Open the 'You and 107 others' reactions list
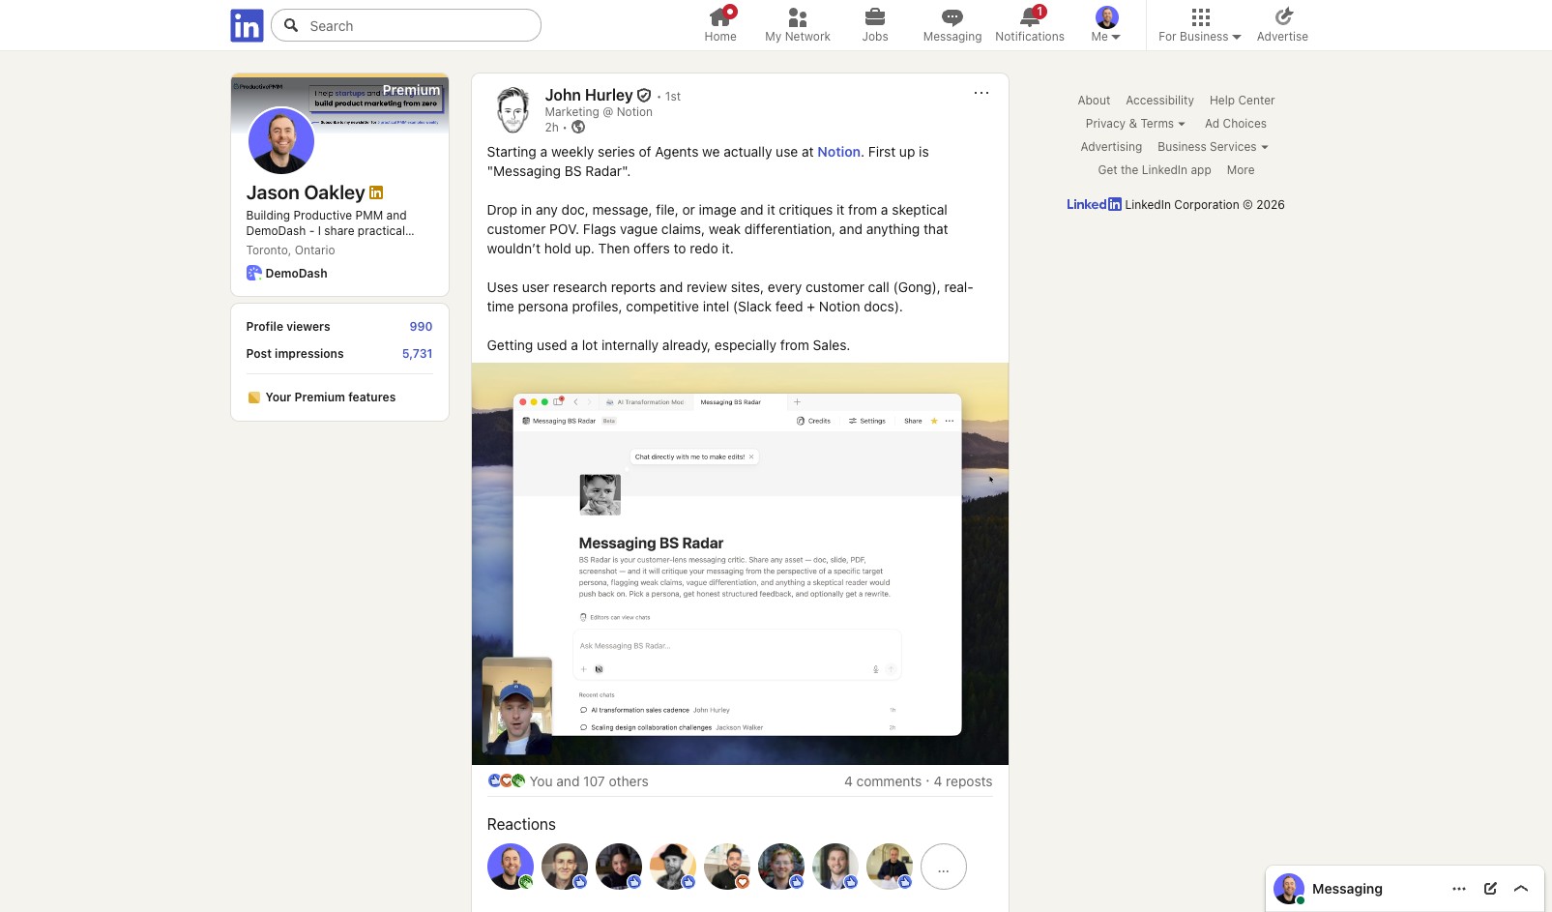The image size is (1552, 912). tap(589, 781)
